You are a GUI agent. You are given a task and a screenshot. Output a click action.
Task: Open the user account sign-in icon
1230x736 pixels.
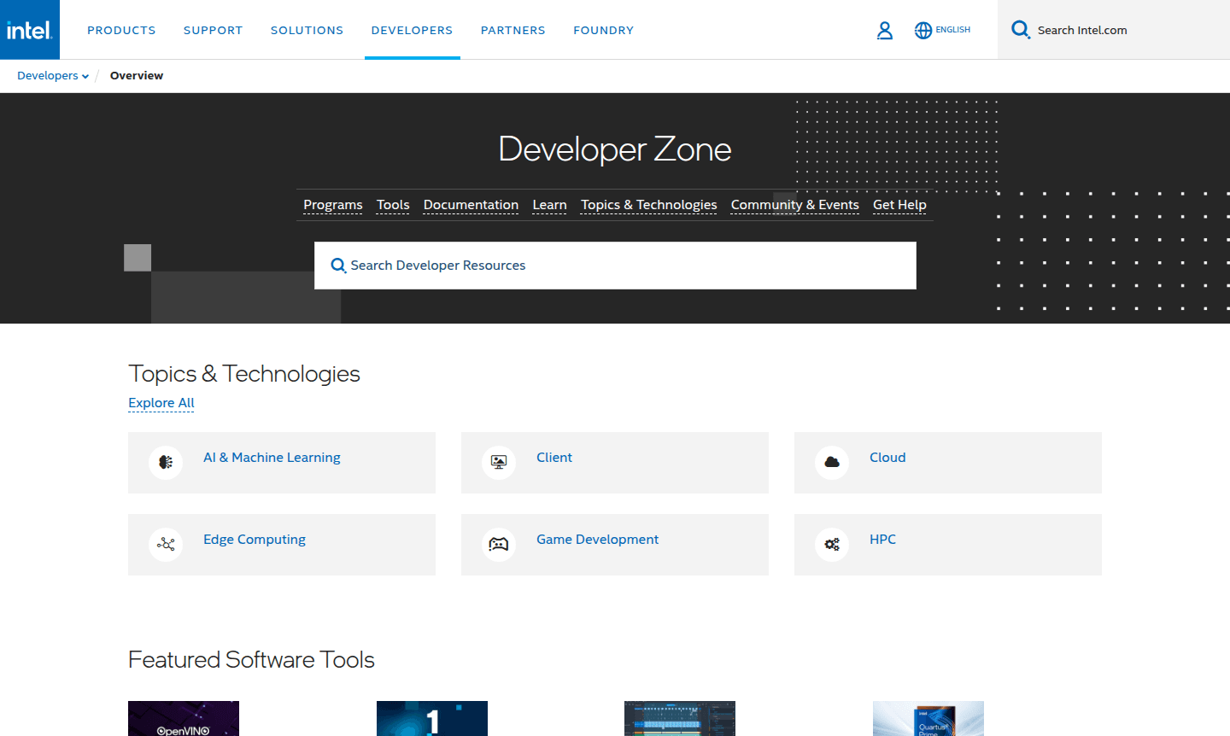pyautogui.click(x=885, y=31)
